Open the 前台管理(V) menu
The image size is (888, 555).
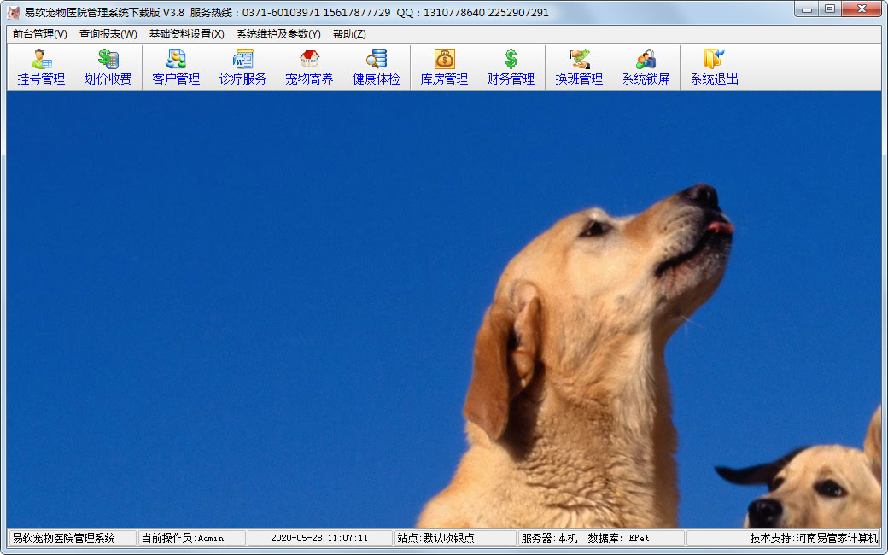coord(40,34)
